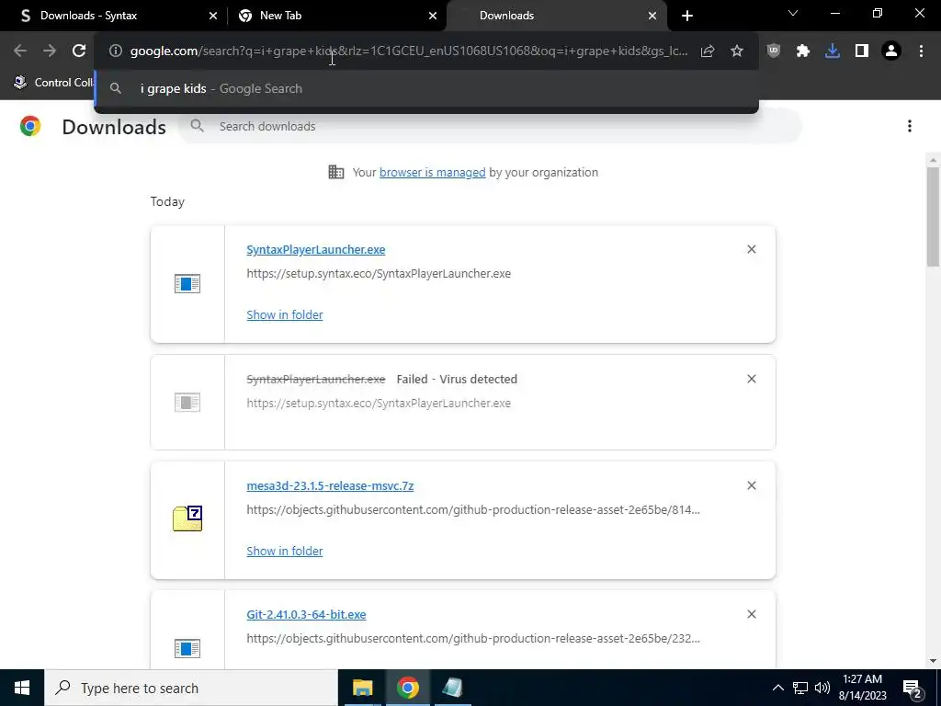Click the Chrome taskbar icon
The width and height of the screenshot is (941, 706).
tap(407, 688)
